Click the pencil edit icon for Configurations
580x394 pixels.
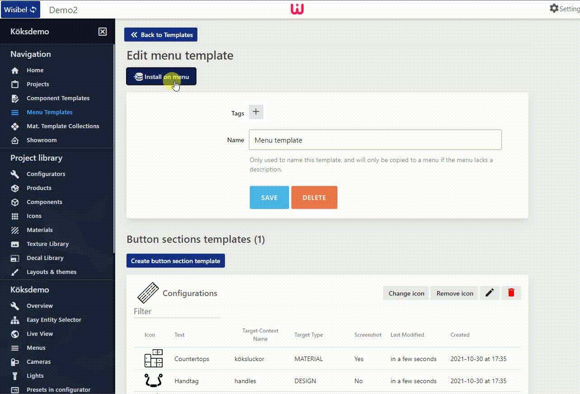pos(489,293)
